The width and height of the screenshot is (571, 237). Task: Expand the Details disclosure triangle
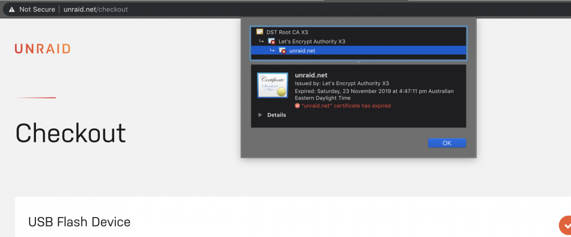coord(260,115)
